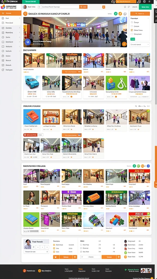Focus the main search input field in the header

[x=60, y=7]
